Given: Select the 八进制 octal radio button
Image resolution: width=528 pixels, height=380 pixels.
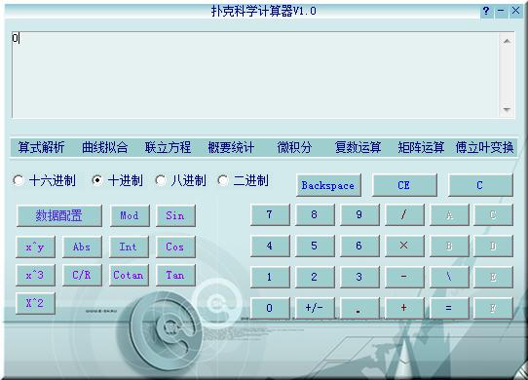Looking at the screenshot, I should coord(161,180).
